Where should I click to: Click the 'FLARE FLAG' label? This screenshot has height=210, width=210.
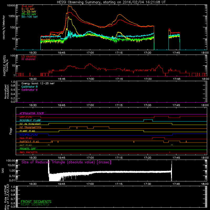[x=27, y=131]
